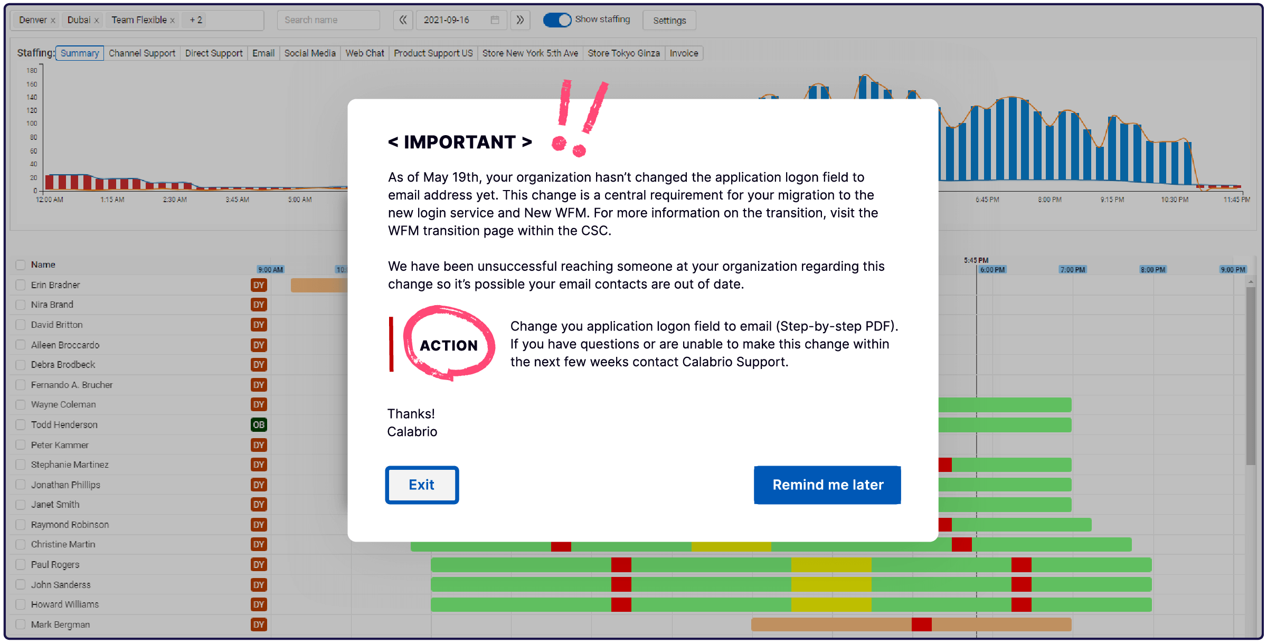Click the DY badge for Nira Brand
The height and width of the screenshot is (644, 1267).
259,305
